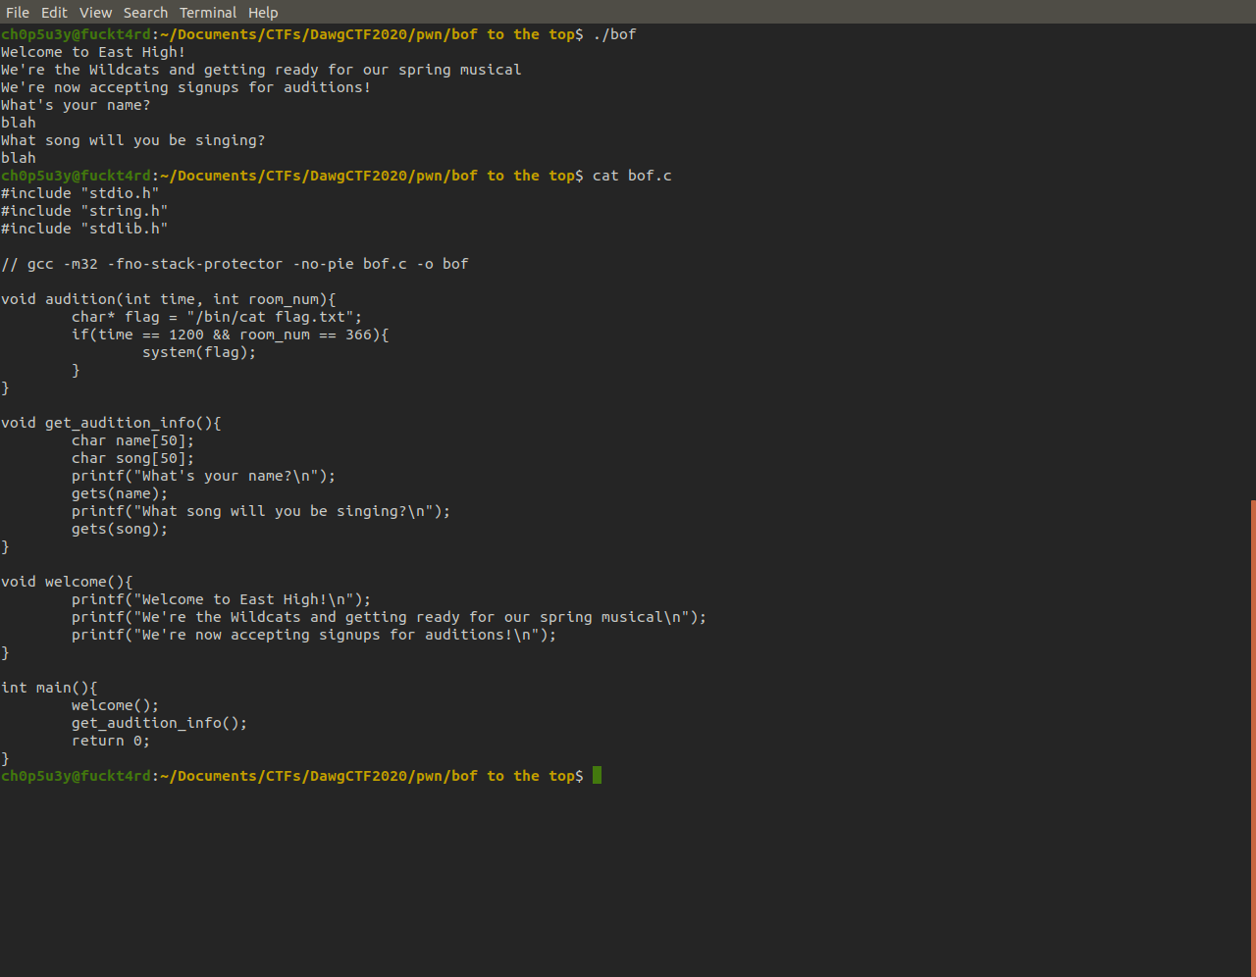1256x977 pixels.
Task: Click 'void get_audition_info(){' line
Action: pos(111,423)
